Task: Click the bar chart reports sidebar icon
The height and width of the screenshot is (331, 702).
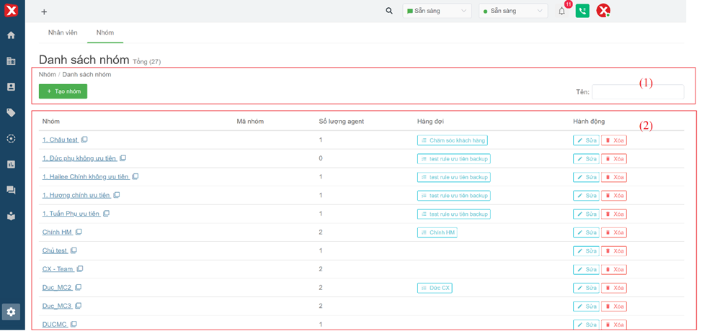Action: tap(11, 164)
